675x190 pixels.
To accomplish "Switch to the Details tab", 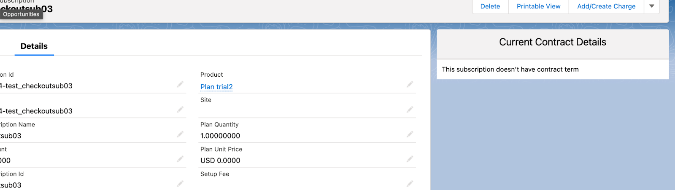I will coord(34,46).
